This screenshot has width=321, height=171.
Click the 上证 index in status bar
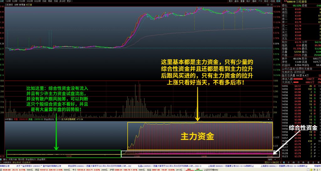tap(3, 169)
